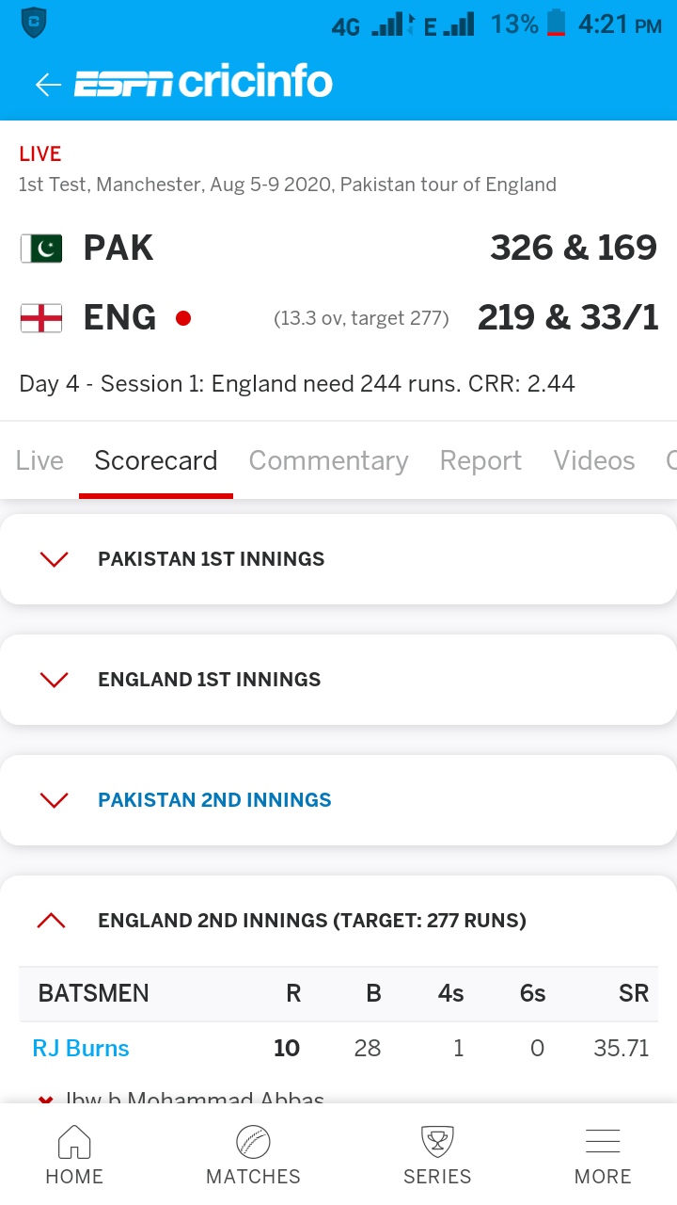Viewport: 677px width, 1205px height.
Task: Go to Home in bottom navigation
Action: [74, 1156]
